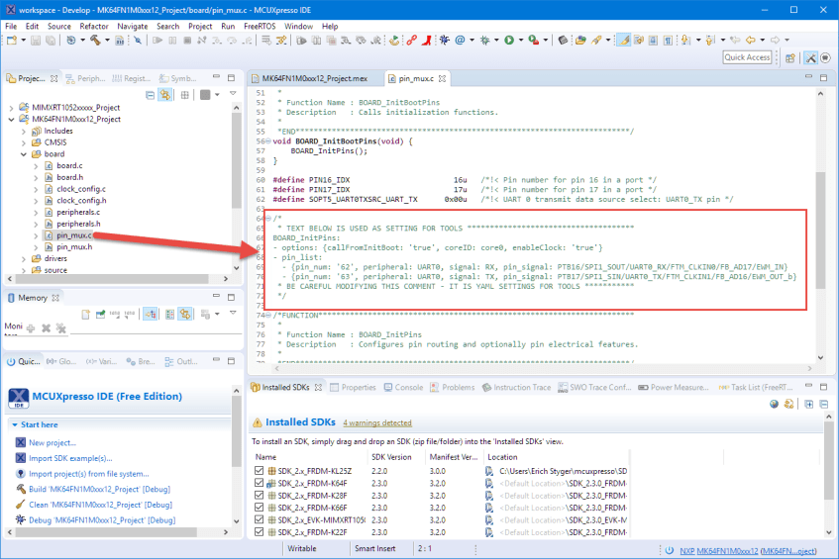The width and height of the screenshot is (839, 559).
Task: Toggle the SDK_2.x_FRDM-K64F checkbox
Action: pyautogui.click(x=260, y=483)
